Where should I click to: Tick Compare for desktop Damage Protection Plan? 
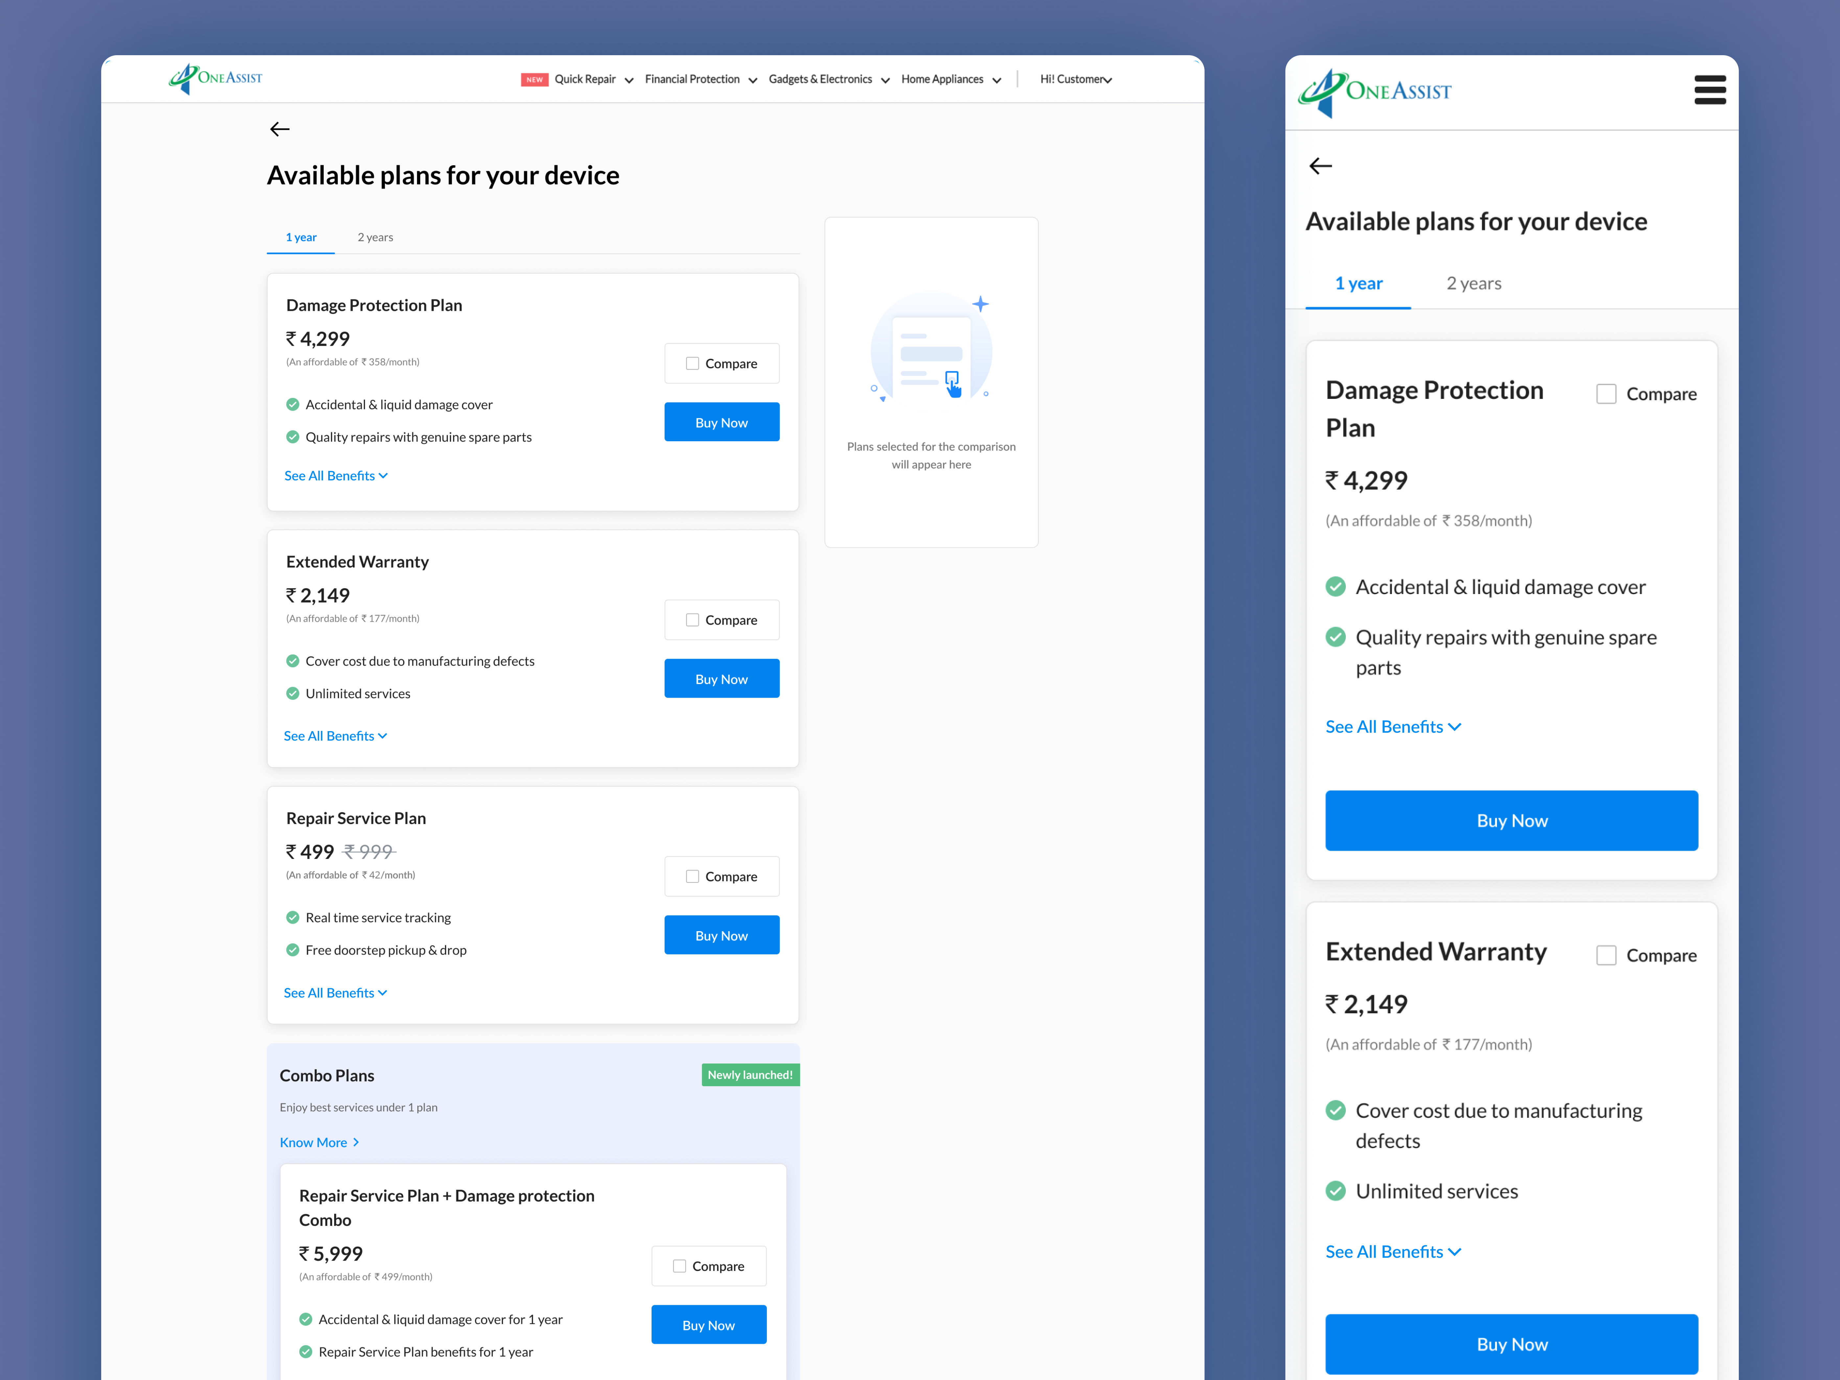click(692, 363)
